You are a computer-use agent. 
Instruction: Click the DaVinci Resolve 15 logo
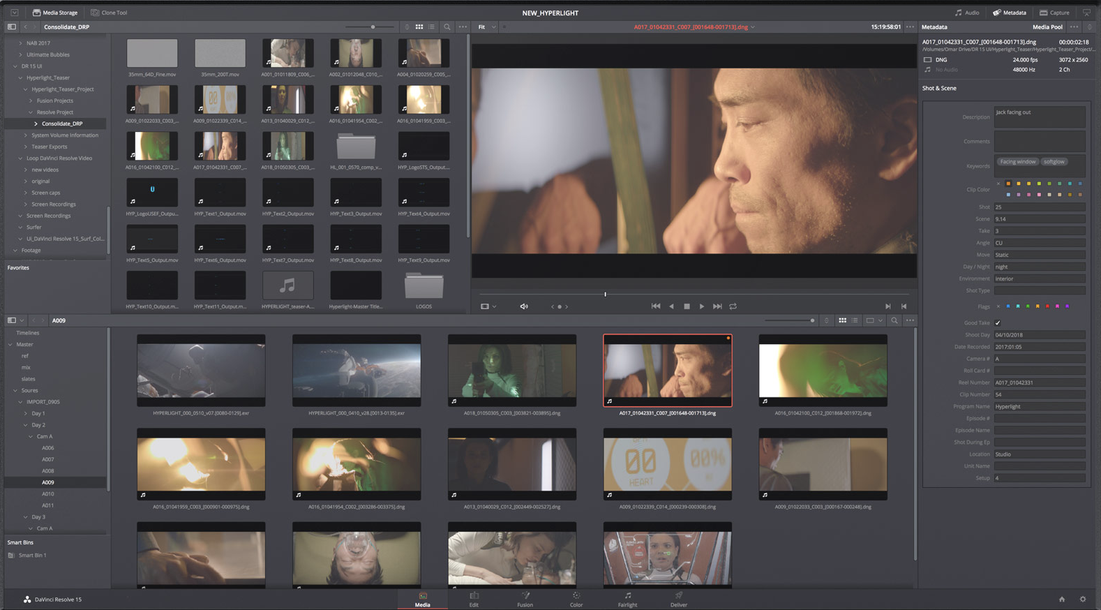[27, 600]
